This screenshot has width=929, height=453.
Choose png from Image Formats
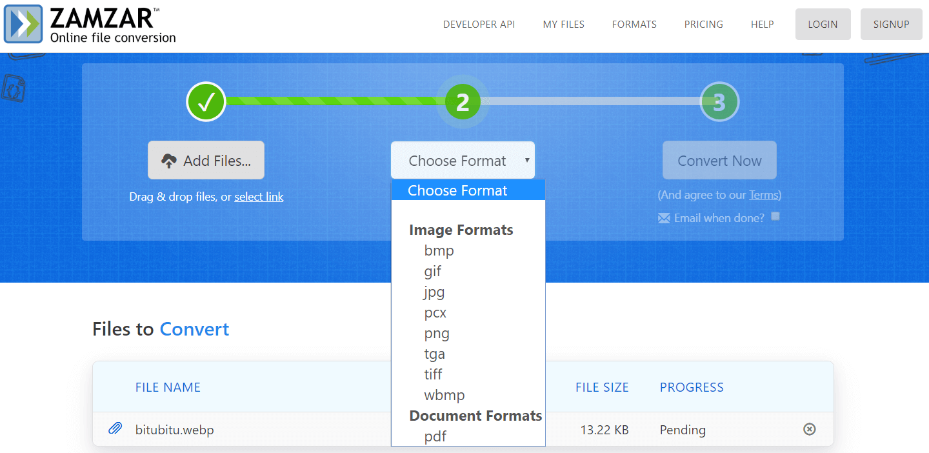pos(437,333)
